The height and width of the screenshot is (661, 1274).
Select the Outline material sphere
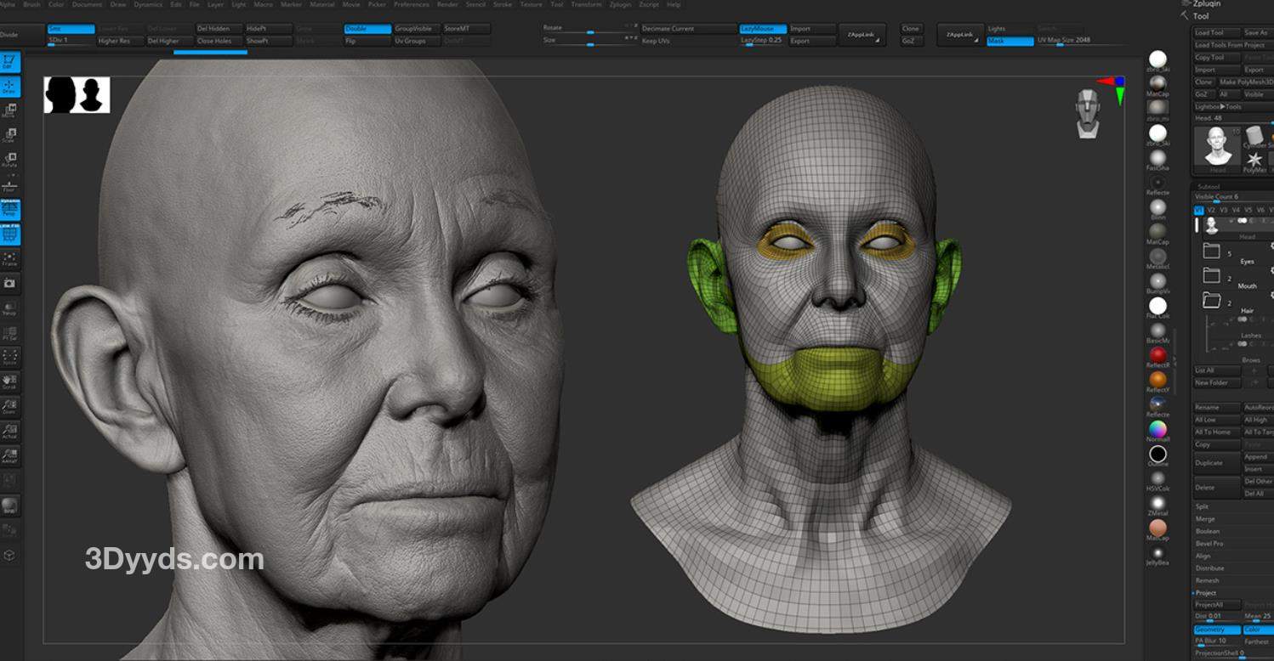(1157, 454)
